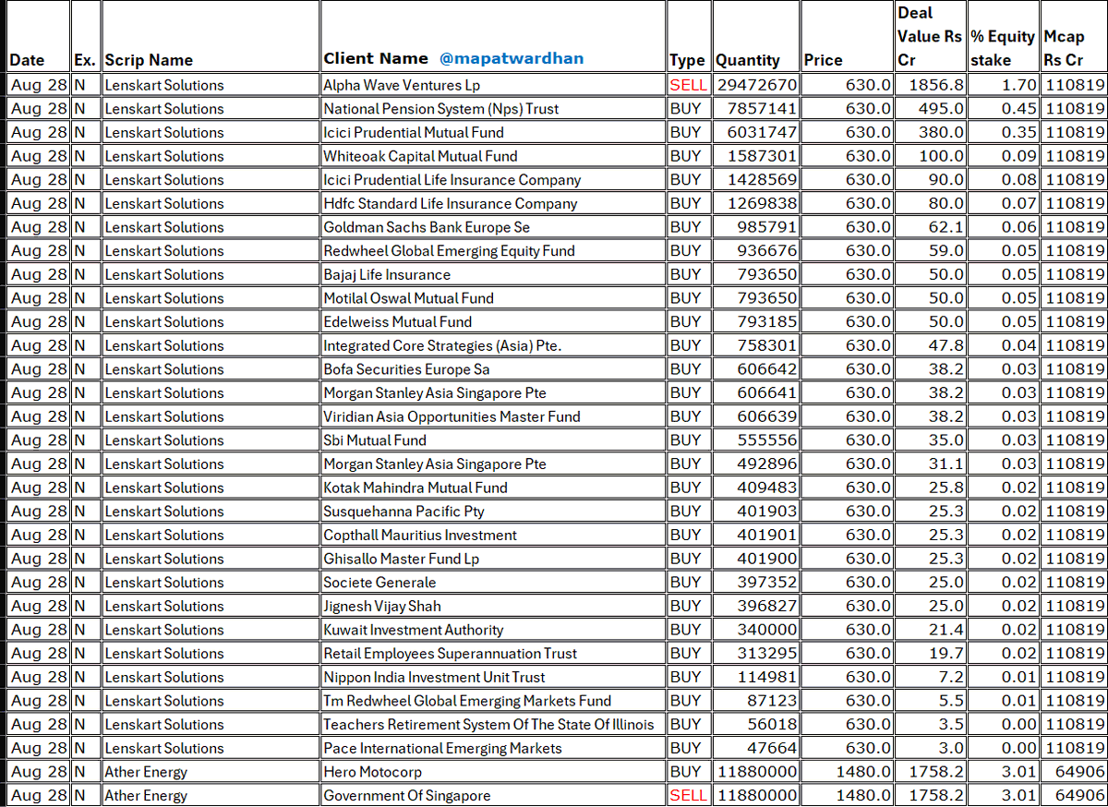
Task: Select Viridian Asia Opportunities Master Fund cell
Action: (x=493, y=416)
